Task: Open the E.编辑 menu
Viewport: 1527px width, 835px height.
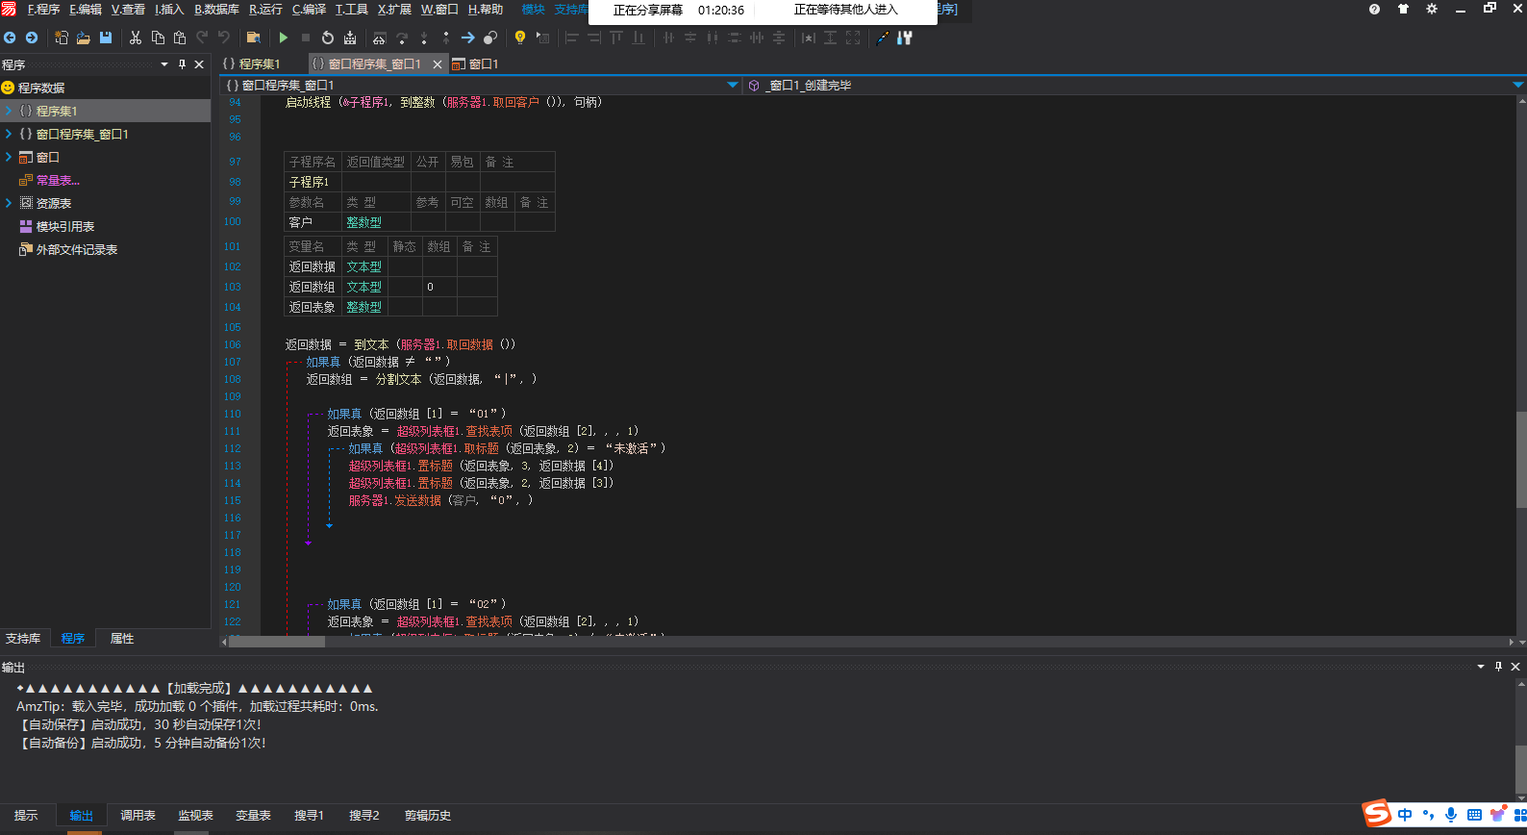Action: coord(85,10)
